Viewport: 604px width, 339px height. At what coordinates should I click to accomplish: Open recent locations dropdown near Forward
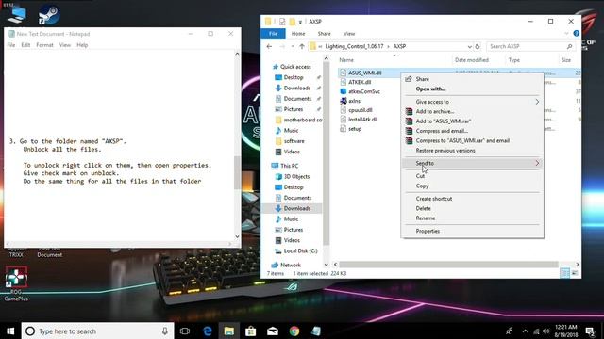click(x=293, y=46)
